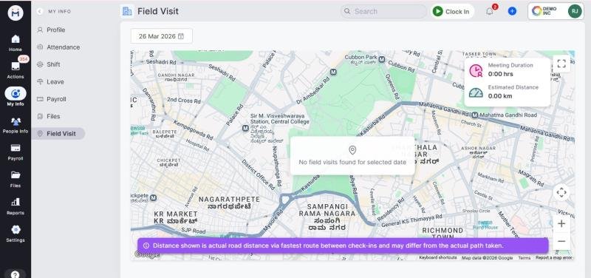Open the RJ user avatar menu
The image size is (591, 278).
tap(575, 11)
